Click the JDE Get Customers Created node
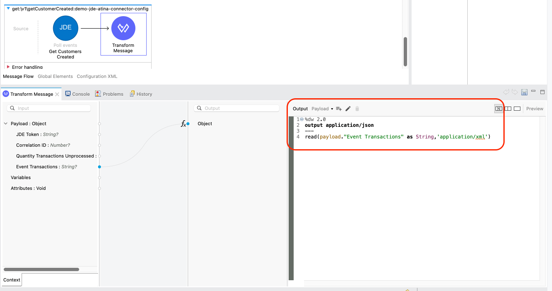The width and height of the screenshot is (552, 291). [65, 28]
